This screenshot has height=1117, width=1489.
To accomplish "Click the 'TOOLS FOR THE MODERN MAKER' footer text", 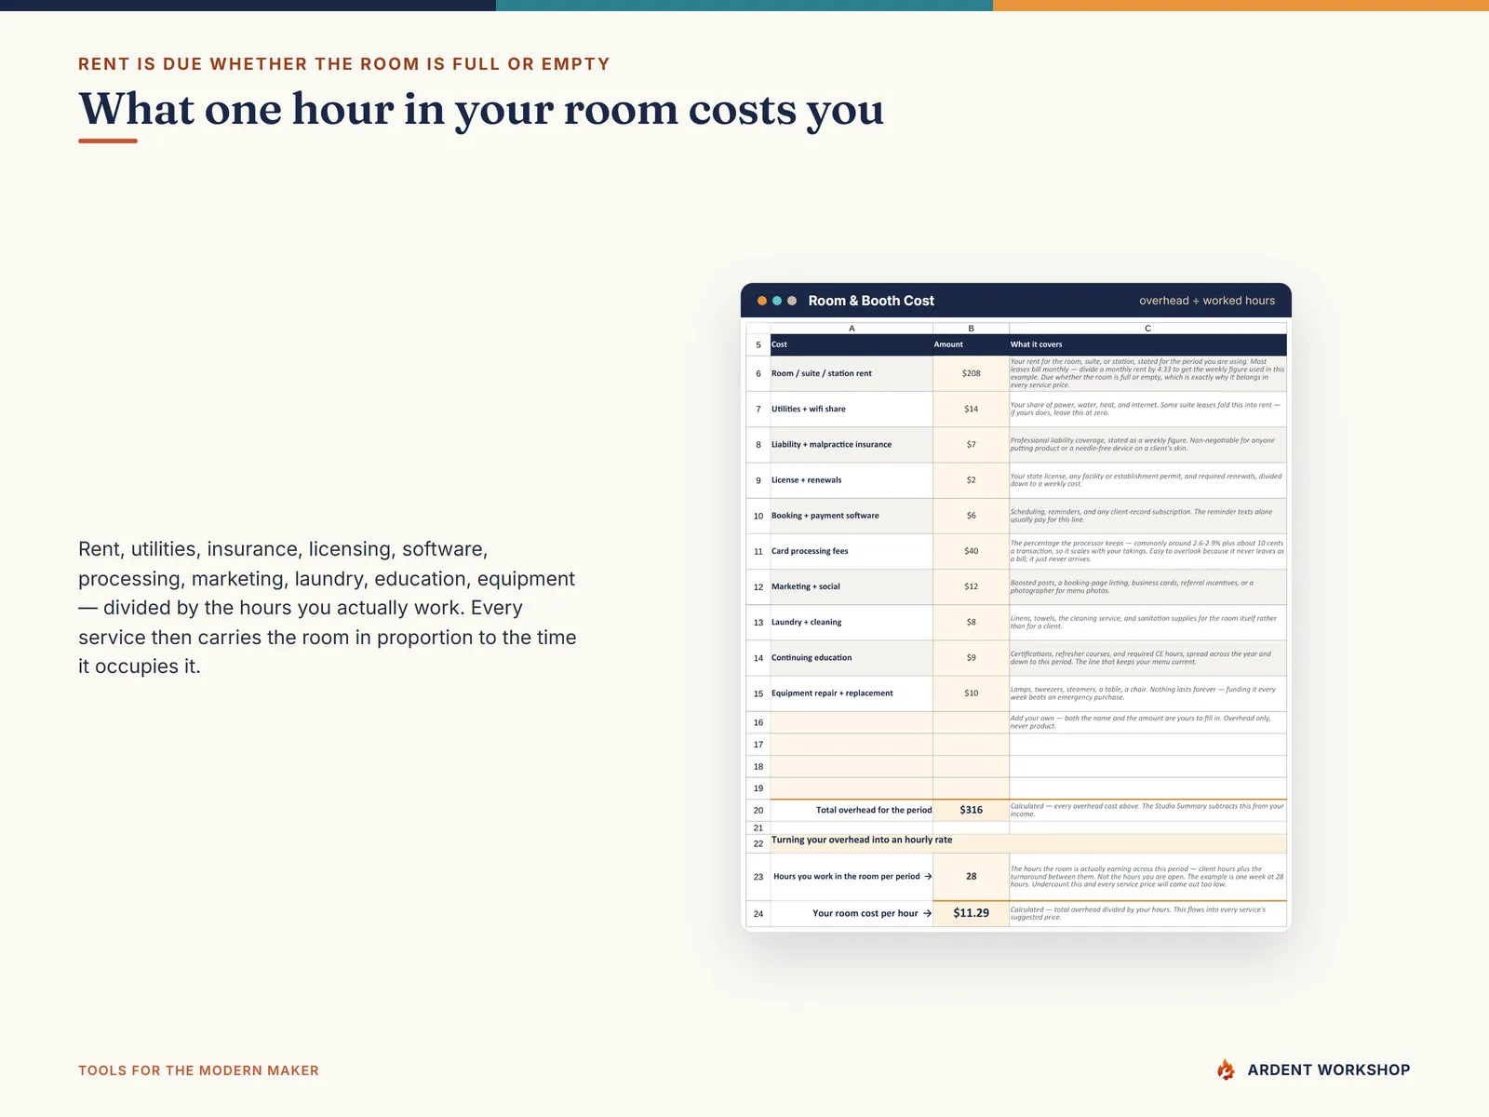I will point(198,1070).
